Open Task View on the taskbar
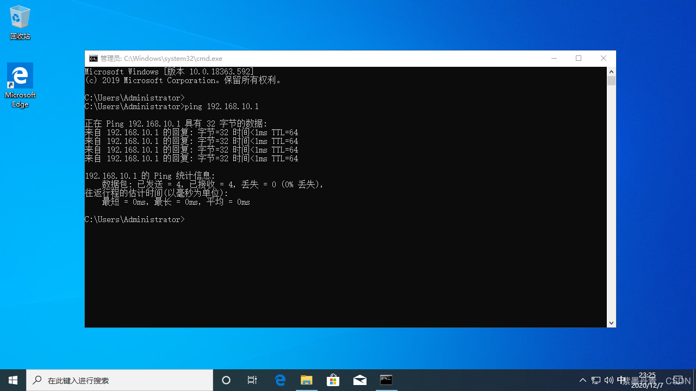696x391 pixels. coord(252,380)
